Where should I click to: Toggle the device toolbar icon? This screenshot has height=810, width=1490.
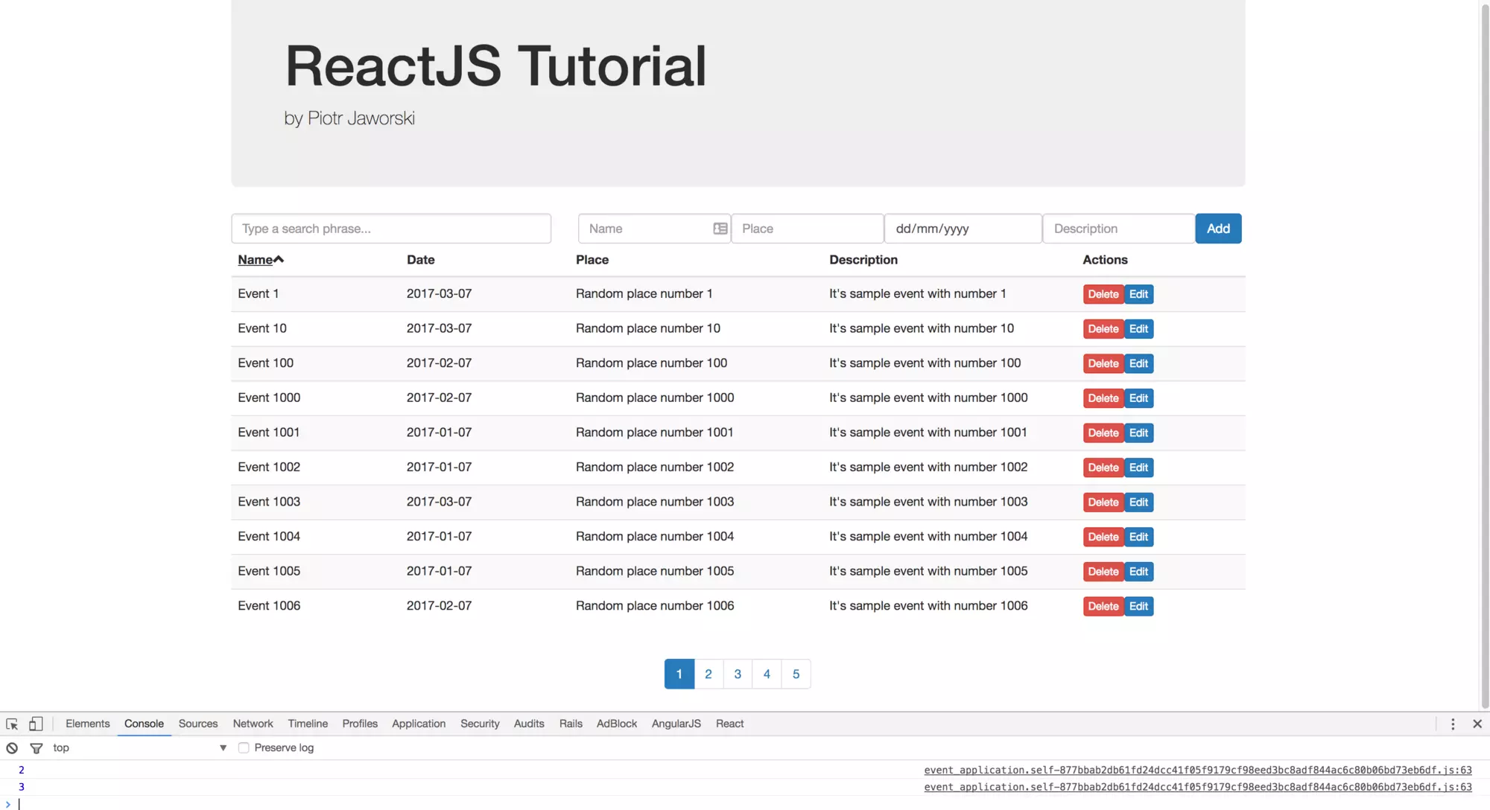(36, 724)
